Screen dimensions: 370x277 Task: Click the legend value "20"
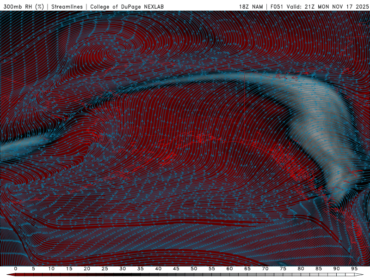pos(87,269)
